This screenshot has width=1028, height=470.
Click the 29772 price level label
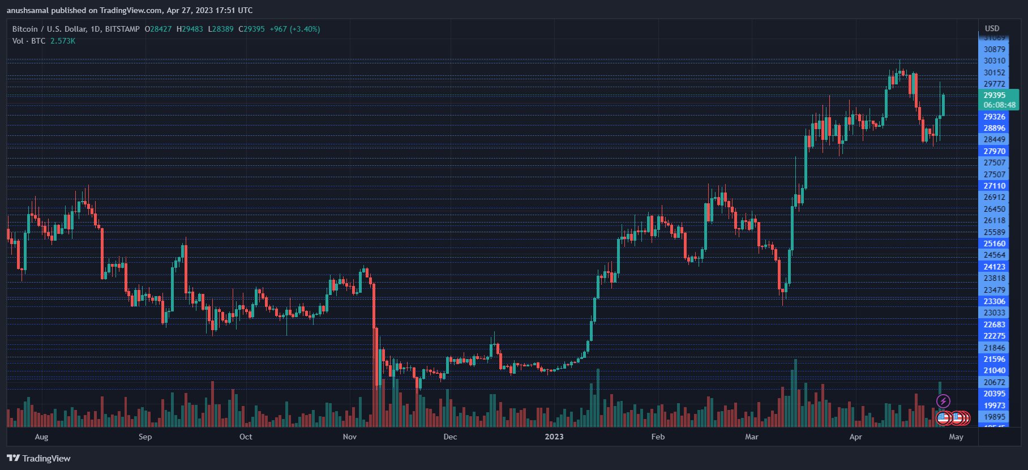(x=994, y=84)
